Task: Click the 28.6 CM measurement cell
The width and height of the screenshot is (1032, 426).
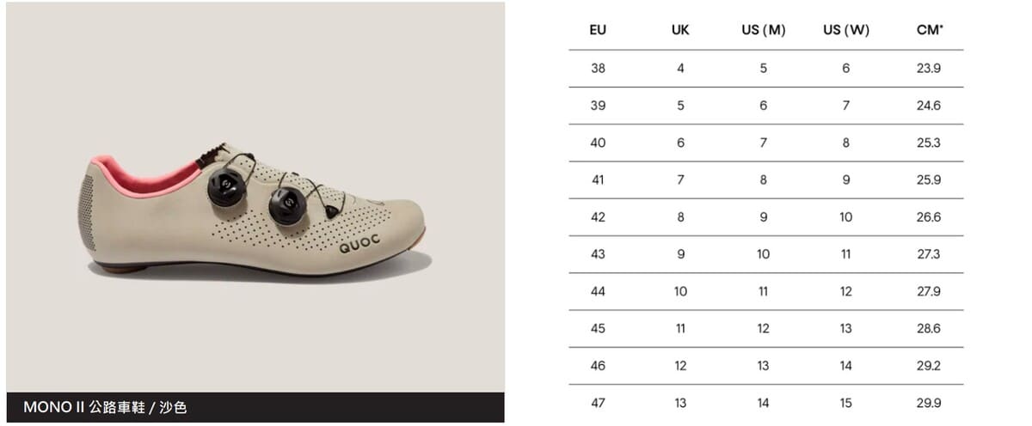Action: 929,329
